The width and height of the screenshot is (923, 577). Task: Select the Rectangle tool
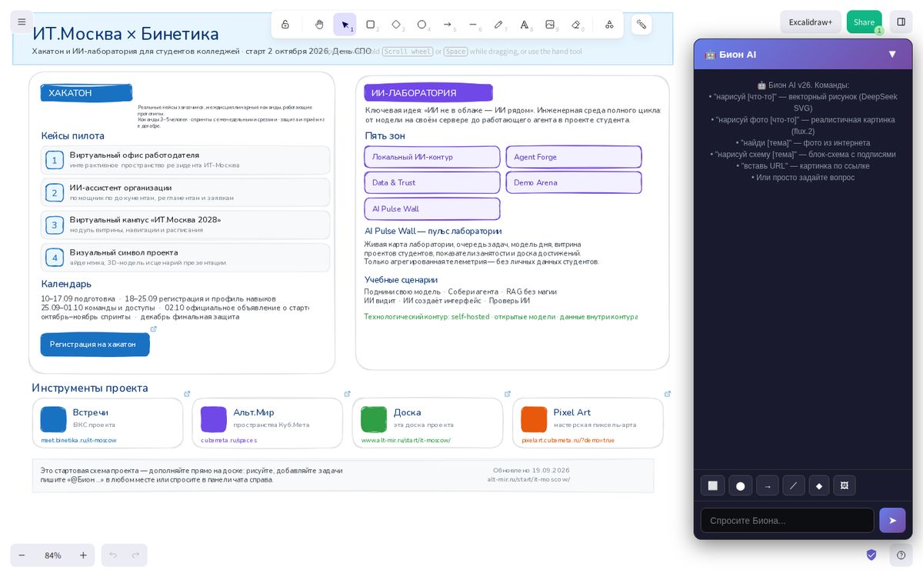[371, 25]
